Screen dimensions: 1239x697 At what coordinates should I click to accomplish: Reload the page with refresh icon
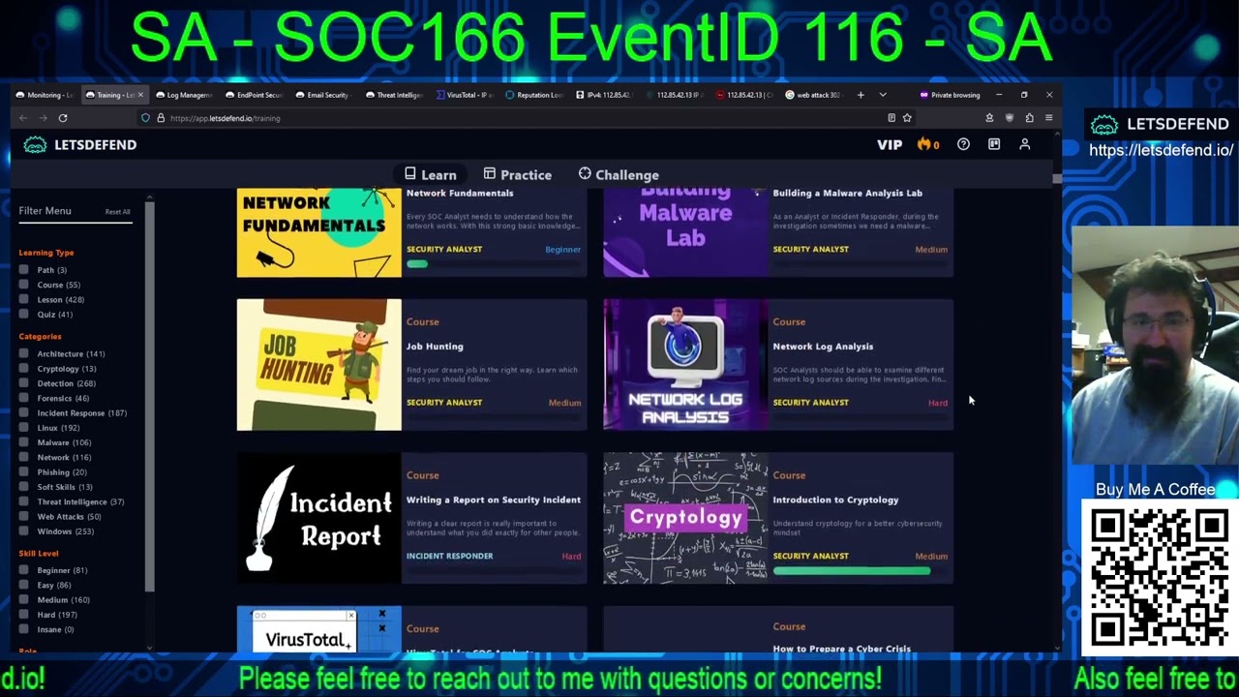click(x=63, y=118)
